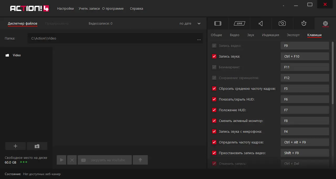
Task: Select the Клавиши settings tab
Action: 314,35
